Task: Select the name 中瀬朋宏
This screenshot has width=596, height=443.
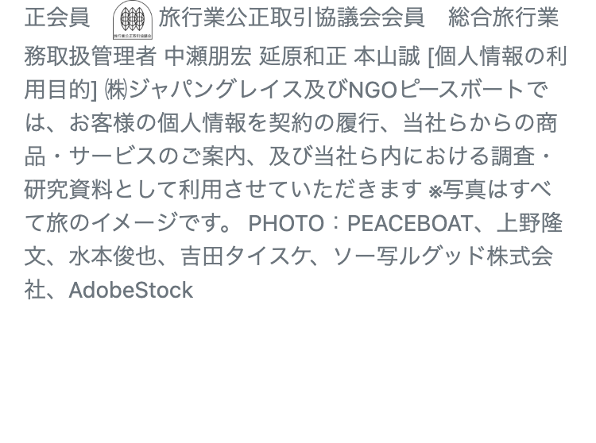Action: tap(207, 56)
